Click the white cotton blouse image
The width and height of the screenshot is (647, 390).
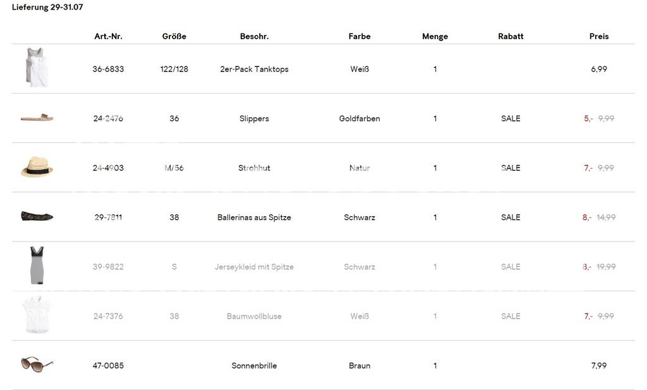click(37, 315)
